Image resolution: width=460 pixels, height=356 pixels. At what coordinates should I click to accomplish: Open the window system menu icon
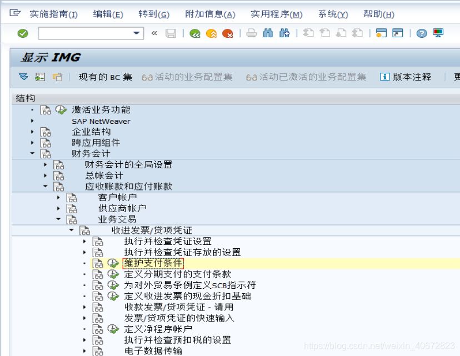[x=14, y=13]
